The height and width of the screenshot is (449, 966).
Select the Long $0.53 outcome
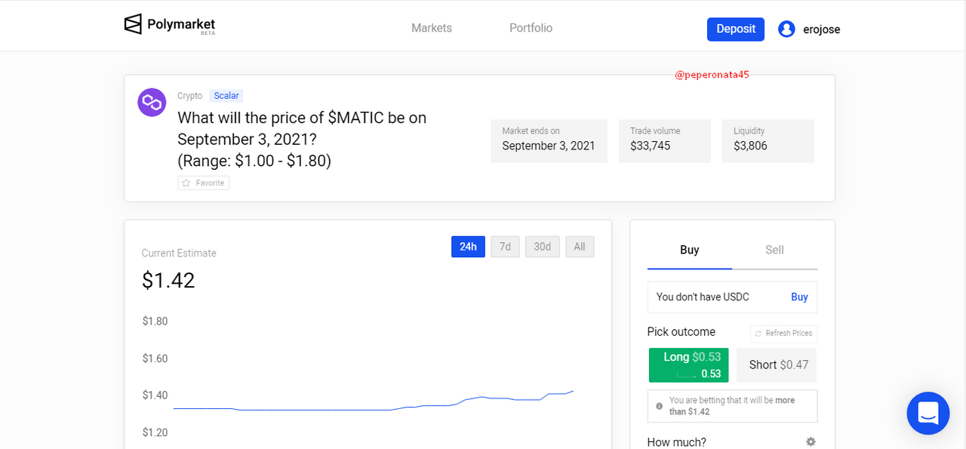[688, 365]
